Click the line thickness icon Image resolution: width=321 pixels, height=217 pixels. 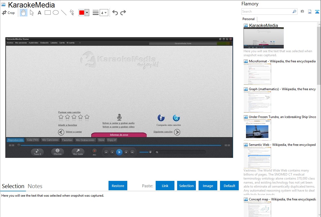point(96,13)
